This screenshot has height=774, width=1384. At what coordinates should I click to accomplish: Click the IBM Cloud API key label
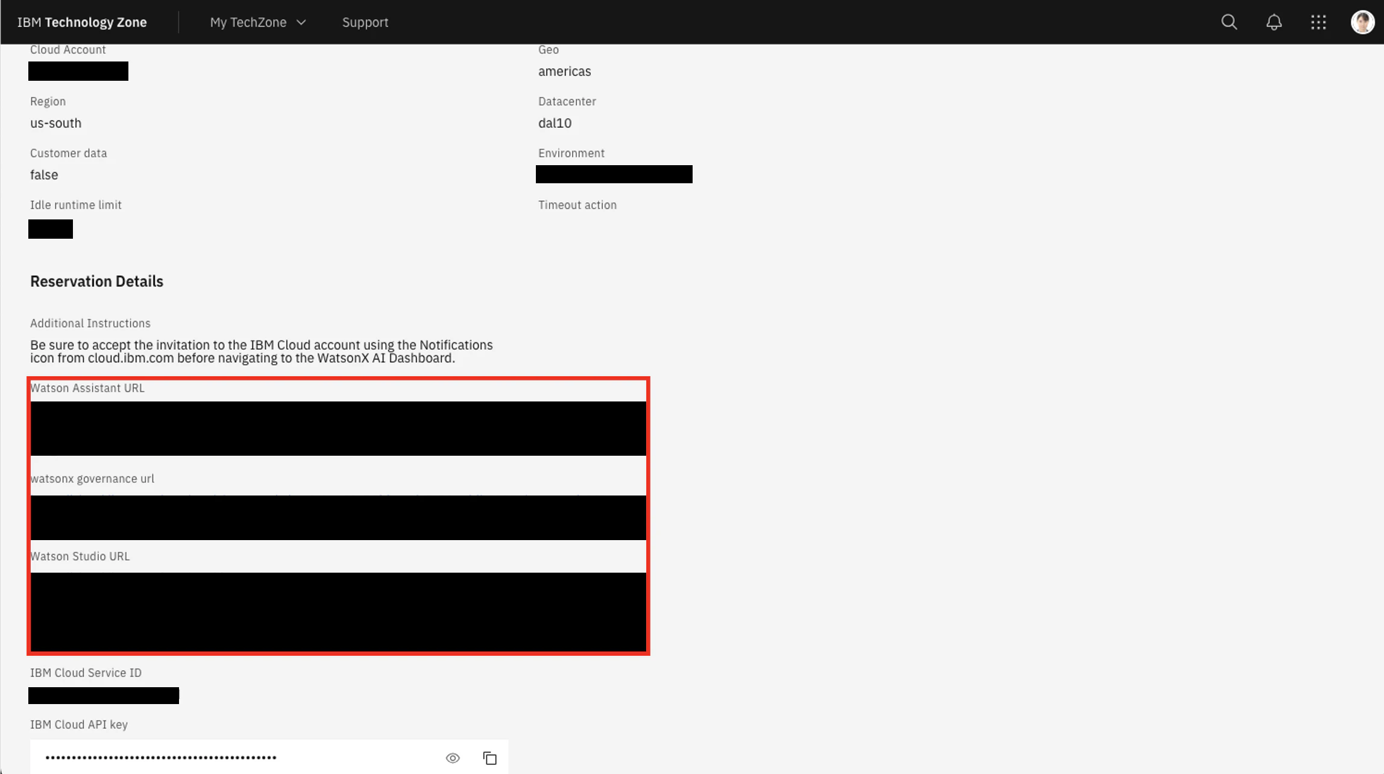coord(79,725)
